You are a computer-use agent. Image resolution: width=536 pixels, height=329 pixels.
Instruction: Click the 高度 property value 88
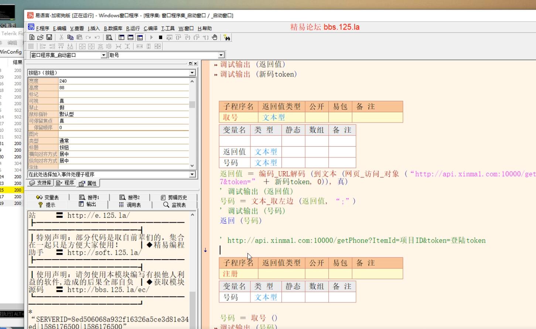click(x=123, y=88)
